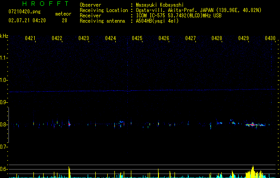Click the Observer field label
Viewport: 280px width, 178px height.
pyautogui.click(x=90, y=5)
